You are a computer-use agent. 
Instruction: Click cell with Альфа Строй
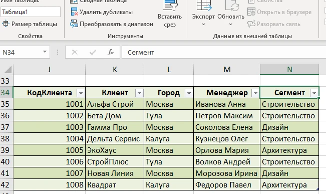pos(115,104)
